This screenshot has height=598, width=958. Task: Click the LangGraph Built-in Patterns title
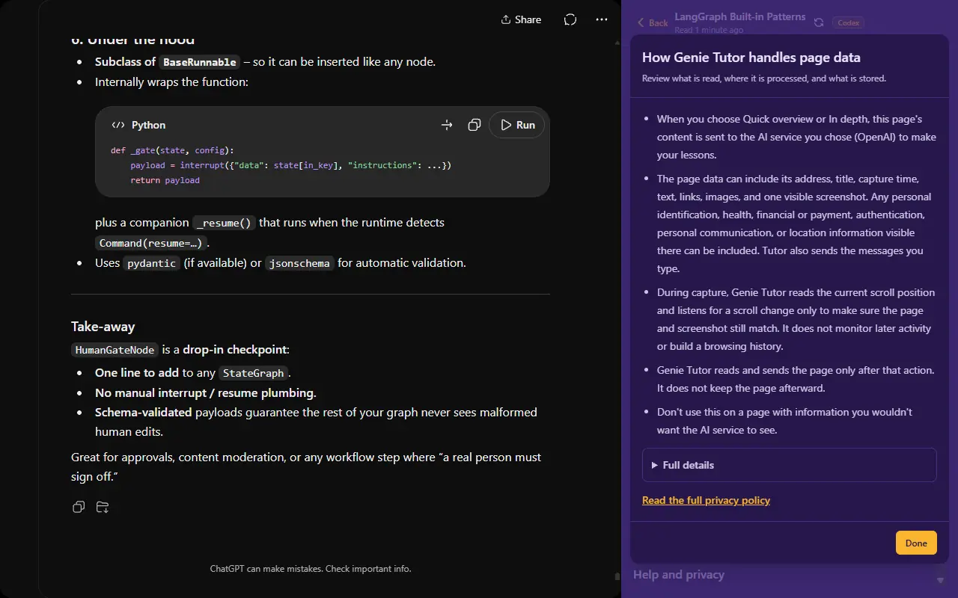click(x=740, y=16)
